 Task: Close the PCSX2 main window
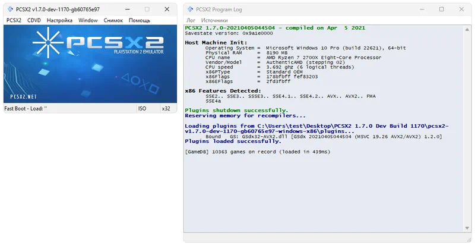click(x=167, y=9)
